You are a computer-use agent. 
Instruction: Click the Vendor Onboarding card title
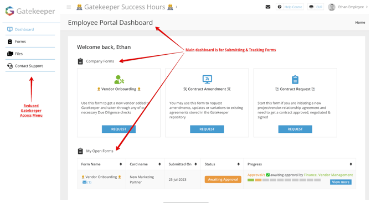[x=119, y=89]
